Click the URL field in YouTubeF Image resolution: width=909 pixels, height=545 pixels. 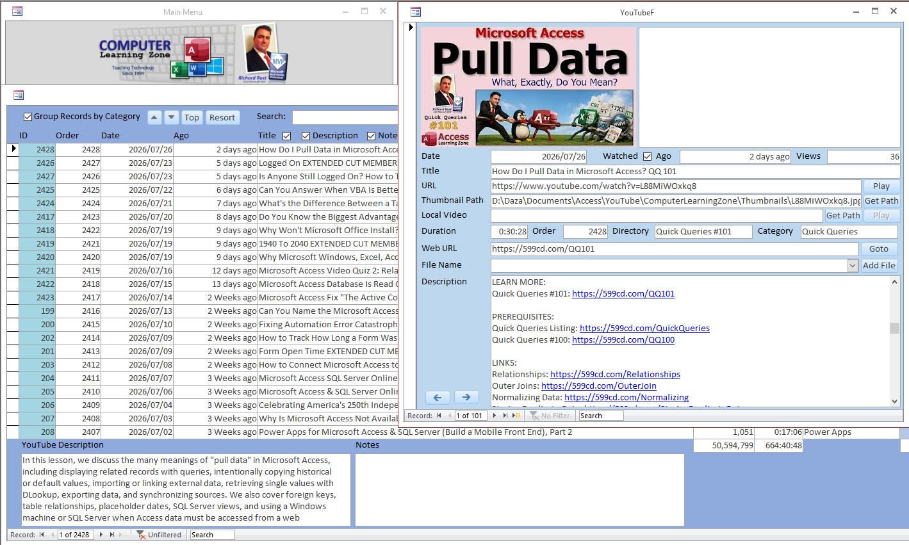pyautogui.click(x=676, y=186)
